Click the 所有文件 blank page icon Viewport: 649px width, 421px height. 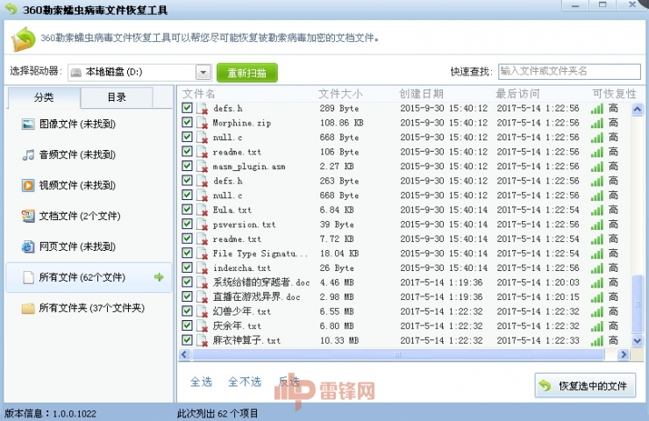(x=28, y=277)
